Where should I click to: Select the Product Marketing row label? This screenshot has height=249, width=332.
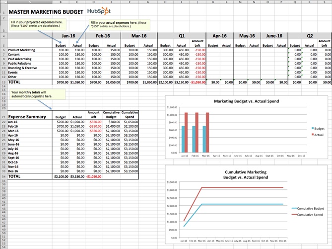coord(22,50)
